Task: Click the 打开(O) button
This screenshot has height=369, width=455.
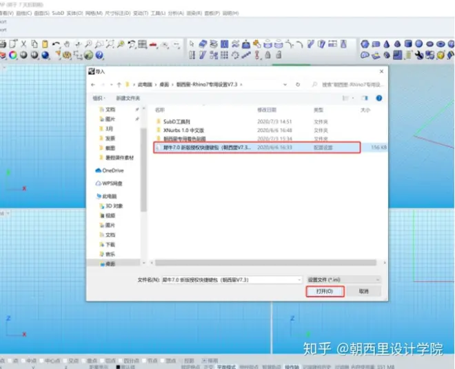Action: click(325, 291)
